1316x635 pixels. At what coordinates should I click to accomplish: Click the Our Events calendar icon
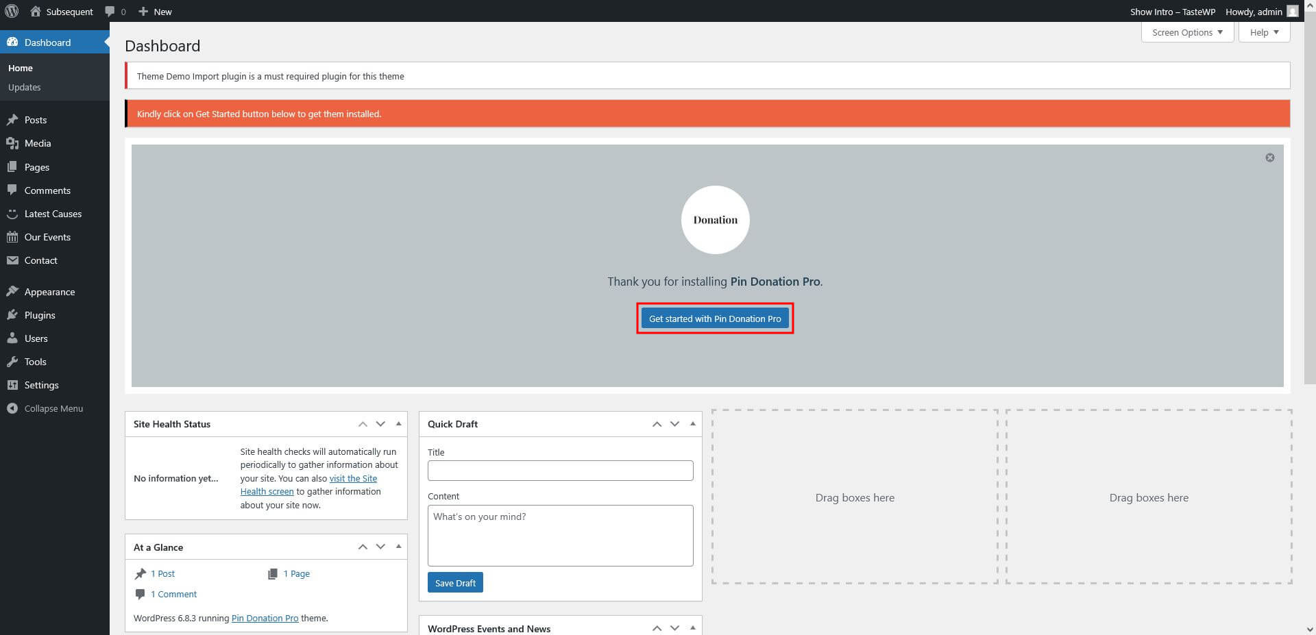point(12,237)
